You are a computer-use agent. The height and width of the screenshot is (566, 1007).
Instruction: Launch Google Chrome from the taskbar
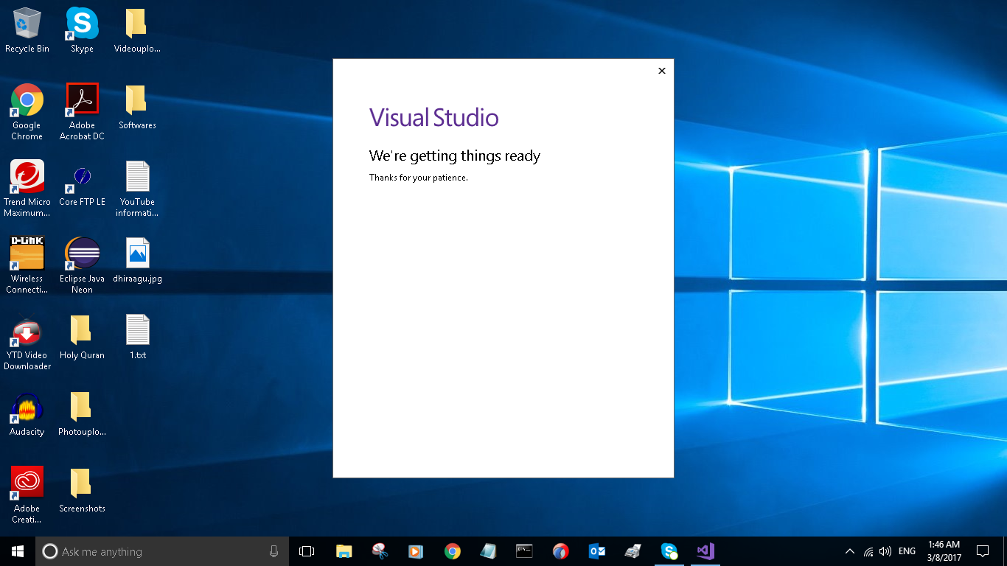[452, 551]
